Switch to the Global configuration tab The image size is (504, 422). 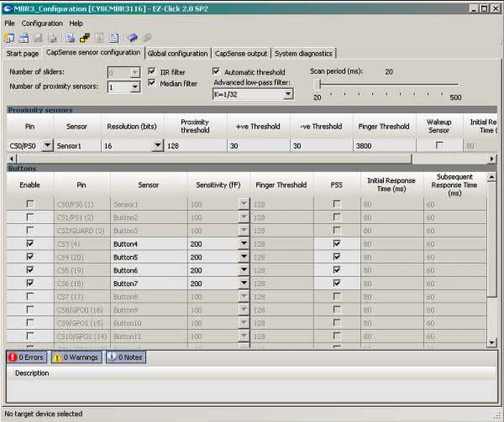click(x=177, y=54)
